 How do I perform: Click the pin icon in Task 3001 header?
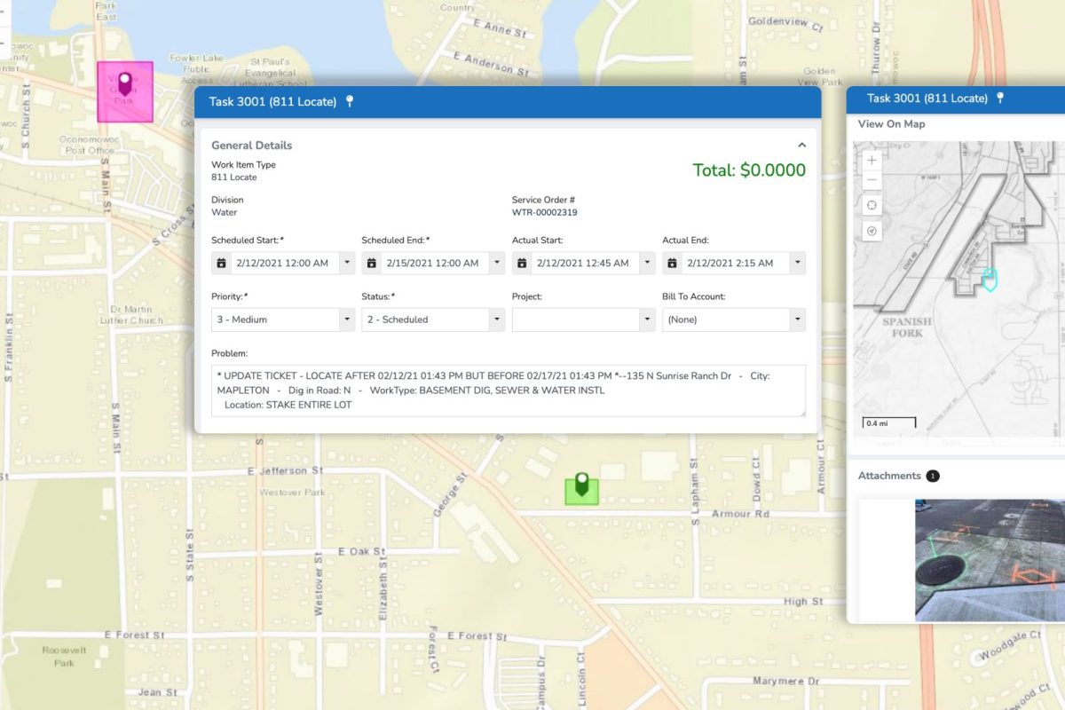pos(350,102)
